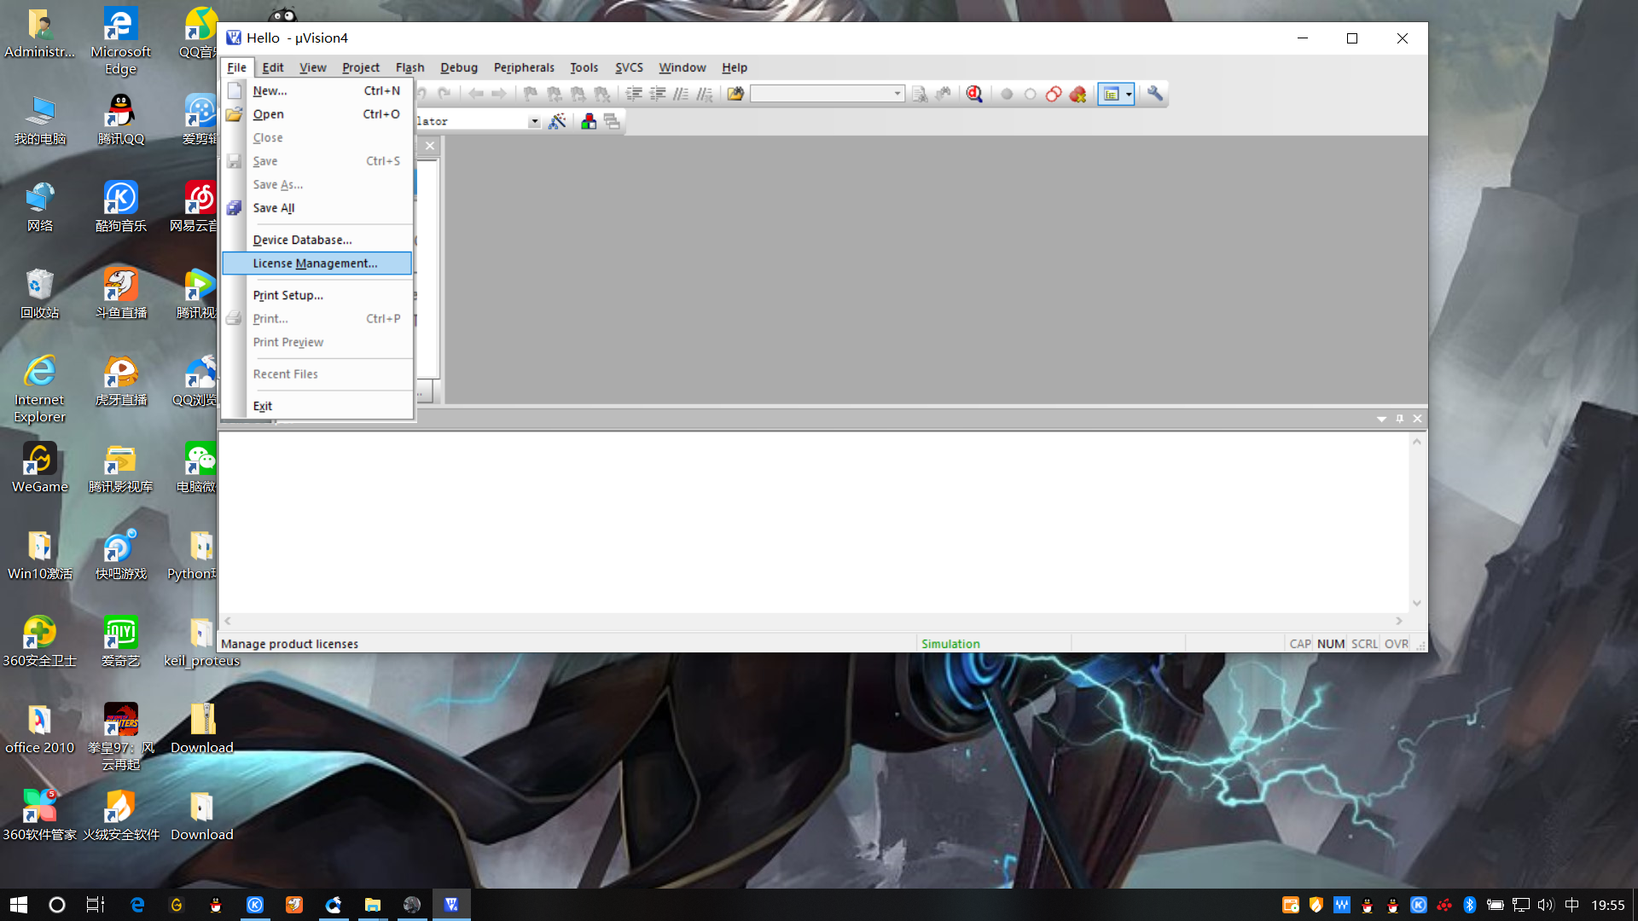Expand the Find text combo dropdown

point(897,94)
